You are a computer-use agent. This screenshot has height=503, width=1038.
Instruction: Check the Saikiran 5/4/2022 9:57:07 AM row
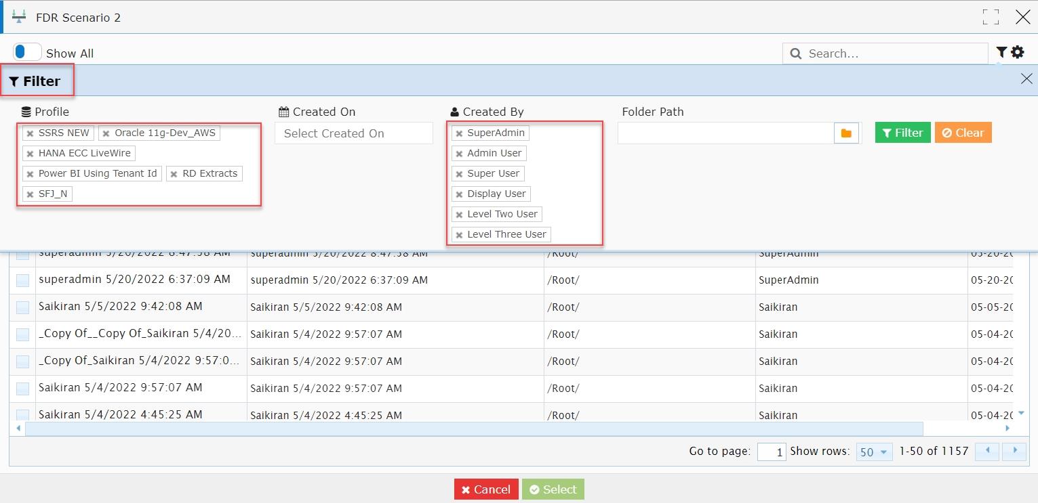[x=22, y=389]
